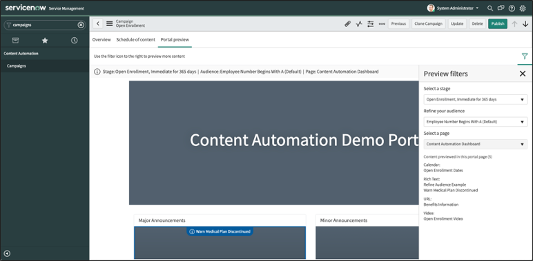
Task: Open more options ellipsis icon
Action: pos(382,23)
